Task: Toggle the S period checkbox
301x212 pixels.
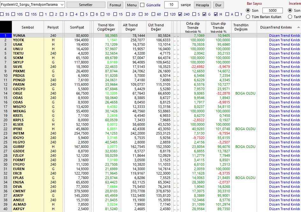Action: point(194,14)
